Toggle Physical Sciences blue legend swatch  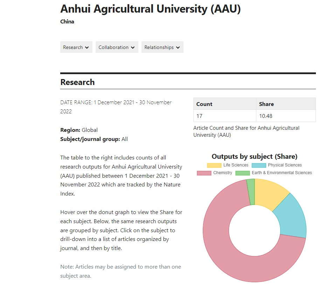(259, 165)
